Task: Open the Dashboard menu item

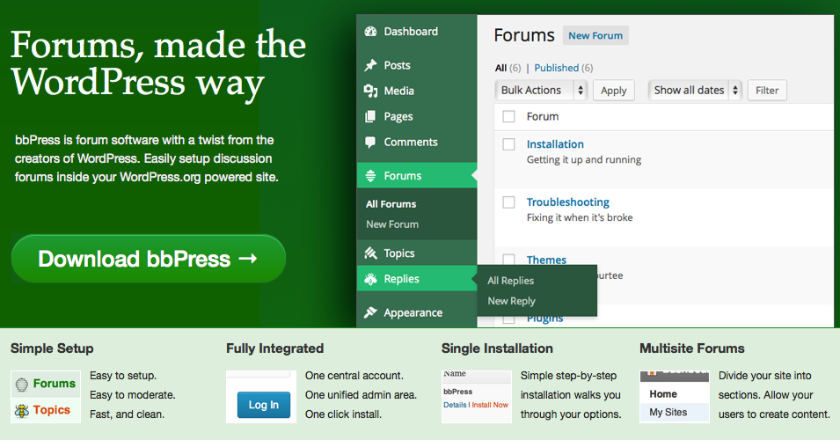Action: pyautogui.click(x=417, y=32)
